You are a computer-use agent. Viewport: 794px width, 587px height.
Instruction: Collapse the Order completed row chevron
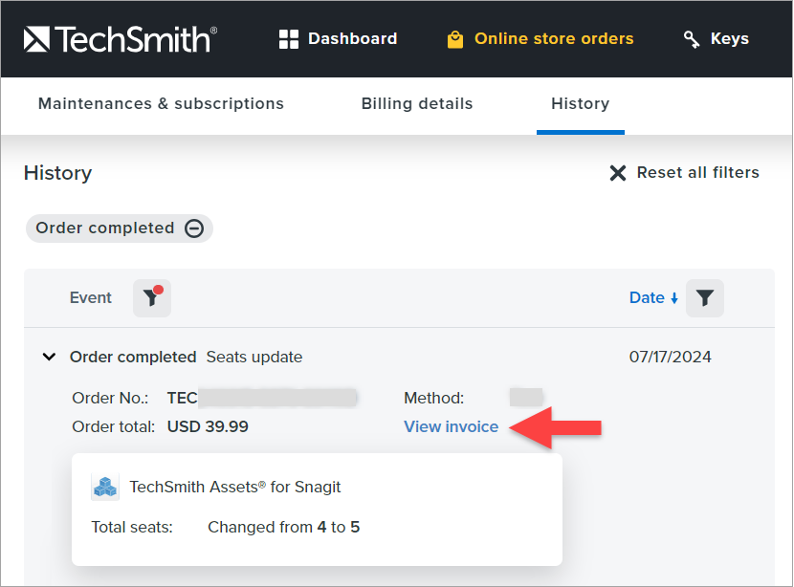pos(49,357)
